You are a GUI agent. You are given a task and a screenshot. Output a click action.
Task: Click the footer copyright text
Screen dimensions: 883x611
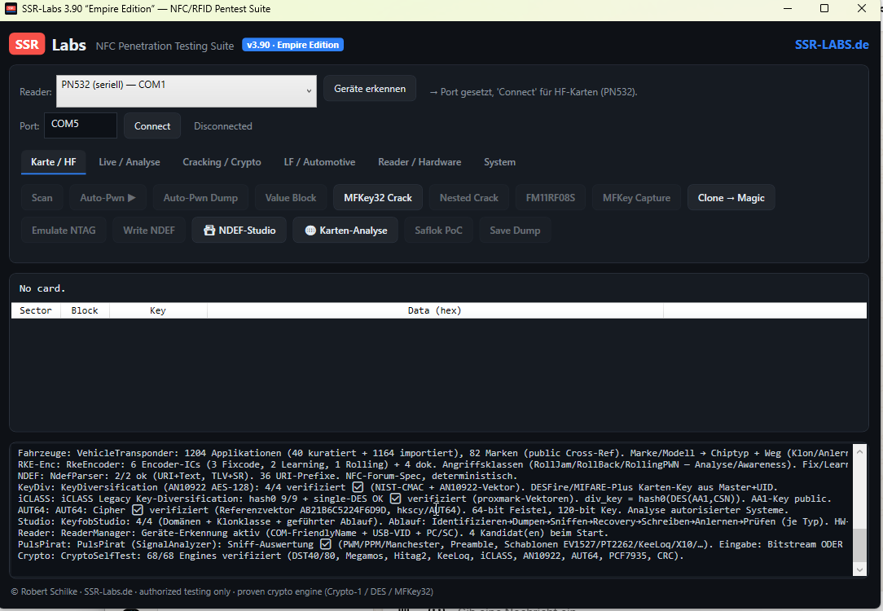(x=222, y=591)
